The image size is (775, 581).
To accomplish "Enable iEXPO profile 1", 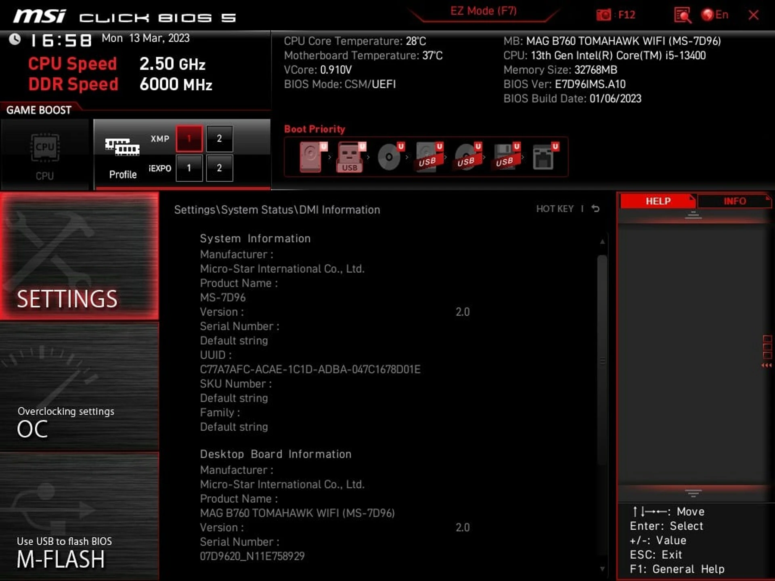I will pyautogui.click(x=189, y=168).
